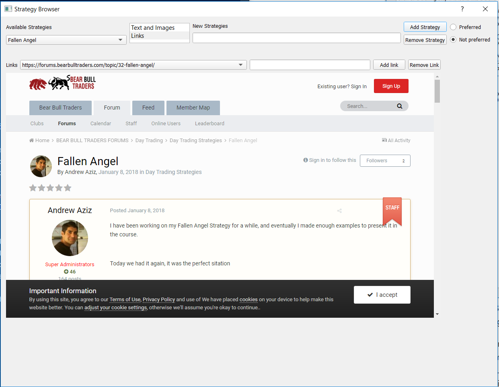Viewport: 499px width, 387px height.
Task: Switch to the Forum tab
Action: (112, 108)
